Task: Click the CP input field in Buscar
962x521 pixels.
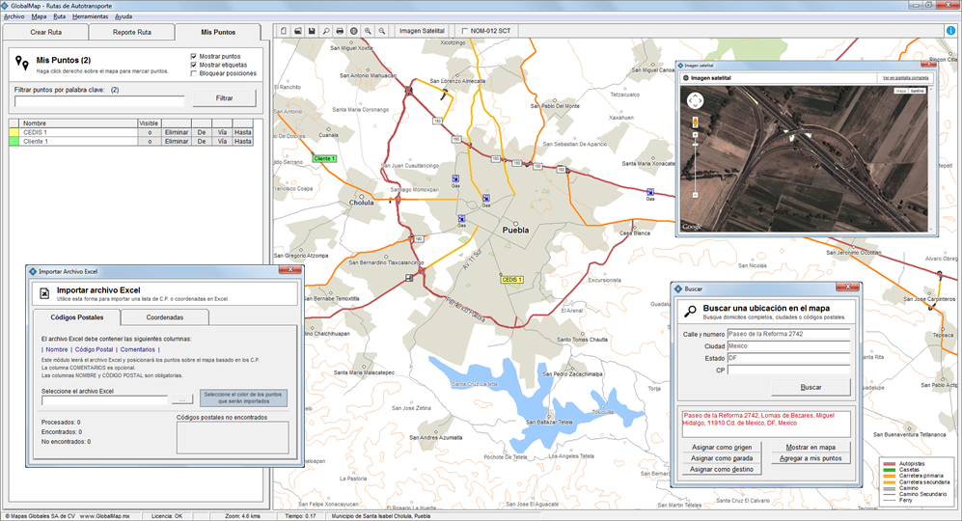Action: [788, 370]
